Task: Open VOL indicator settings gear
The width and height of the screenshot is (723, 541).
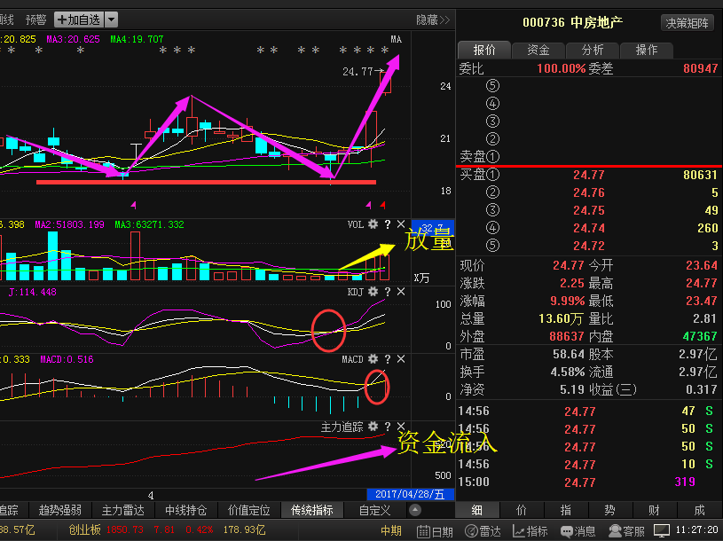Action: point(373,224)
